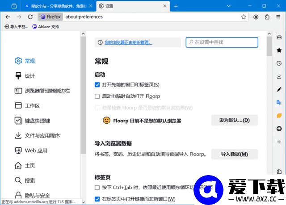Open 浏览器管理器侧边栏 settings category
286x205 pixels.
click(42, 91)
